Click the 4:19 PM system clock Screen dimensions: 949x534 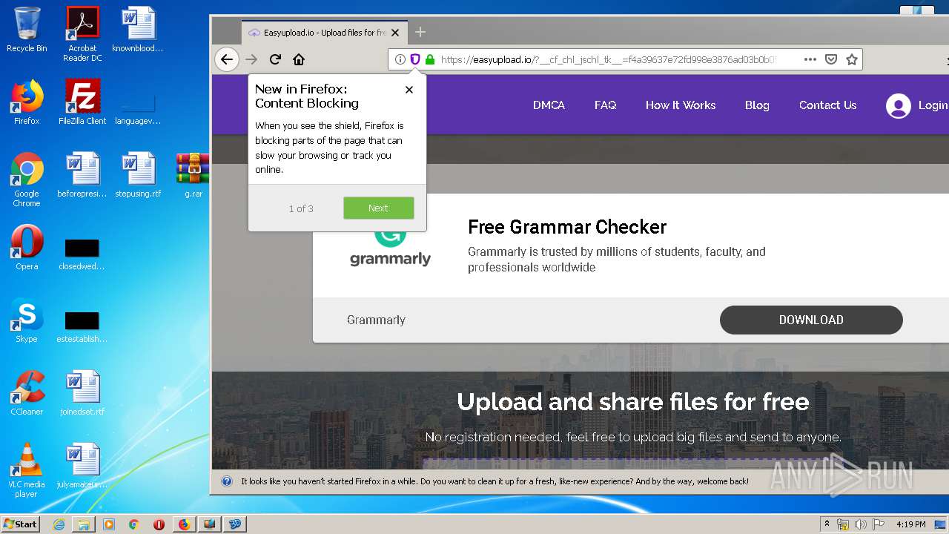(x=910, y=524)
